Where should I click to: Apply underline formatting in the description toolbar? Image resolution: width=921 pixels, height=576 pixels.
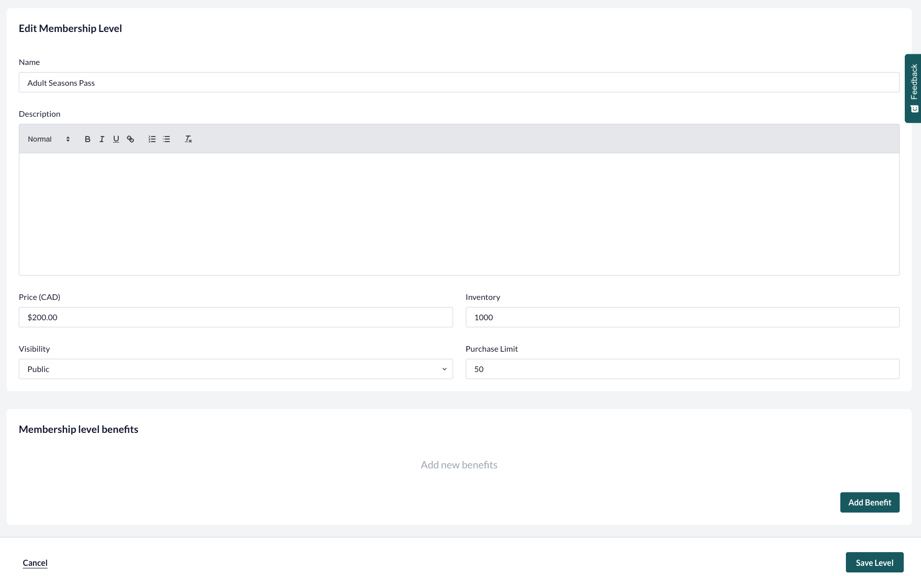click(x=116, y=139)
